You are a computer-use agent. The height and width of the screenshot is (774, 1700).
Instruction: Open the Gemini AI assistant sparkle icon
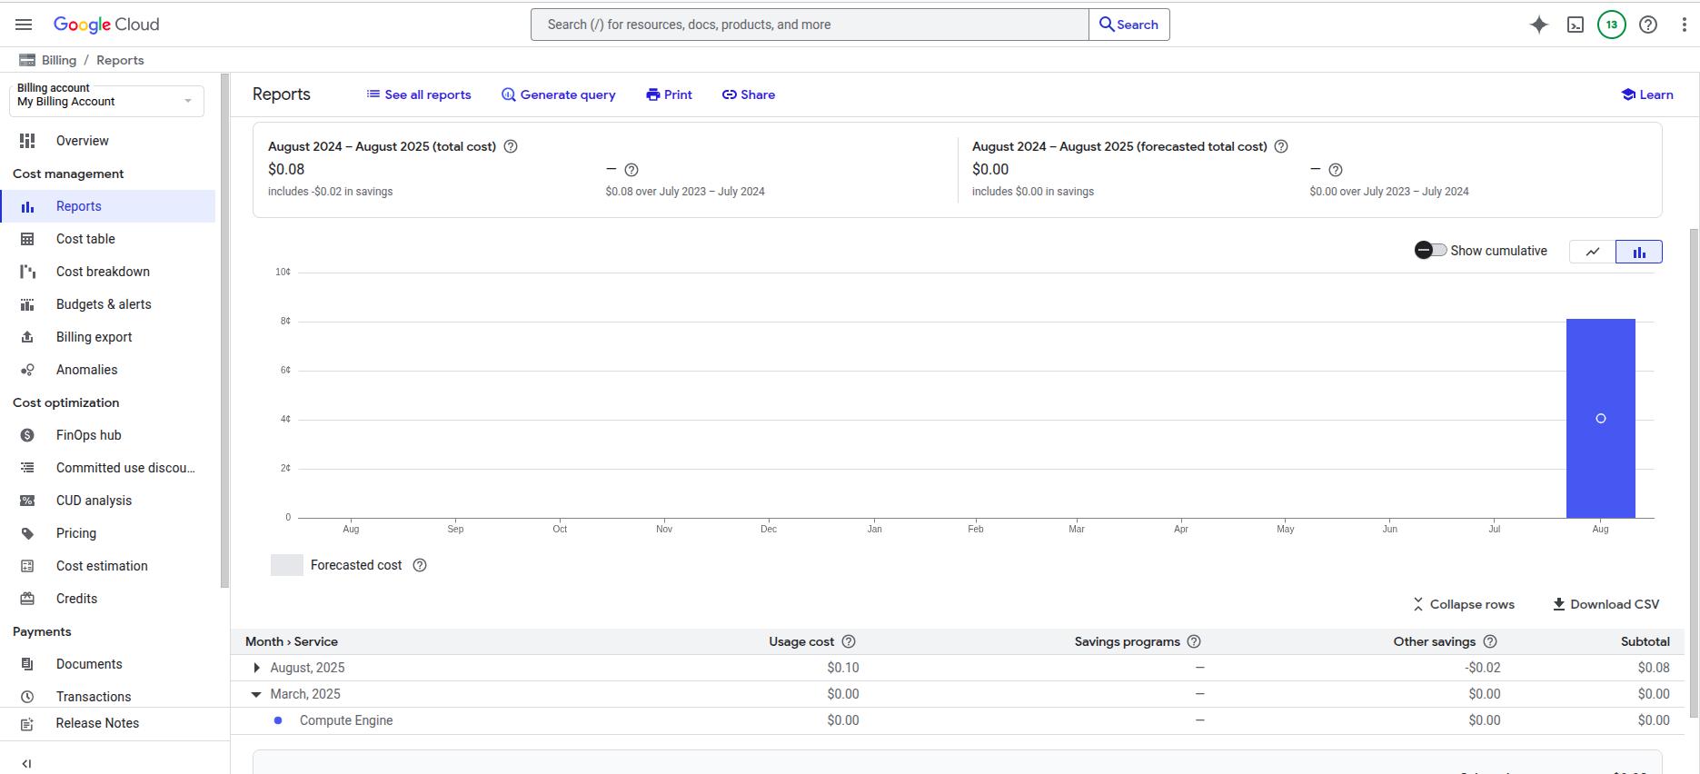pyautogui.click(x=1538, y=25)
